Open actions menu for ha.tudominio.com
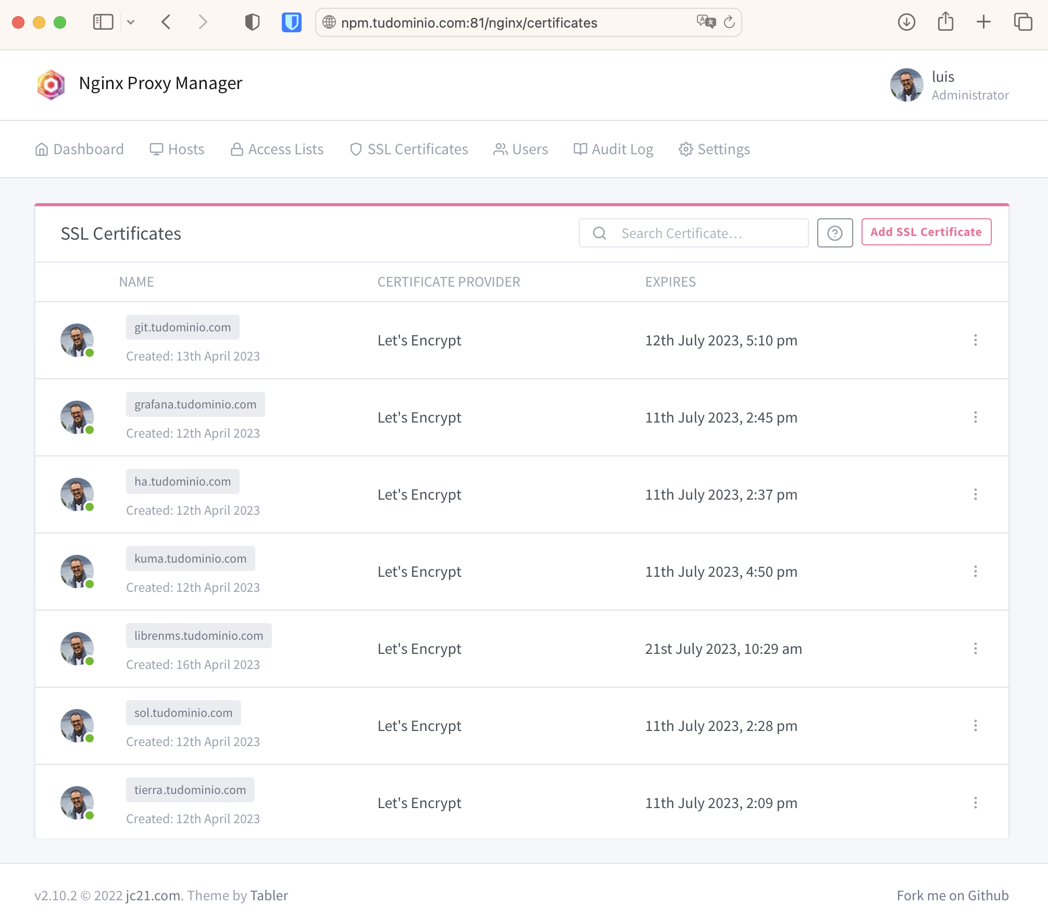This screenshot has width=1048, height=918. [976, 494]
